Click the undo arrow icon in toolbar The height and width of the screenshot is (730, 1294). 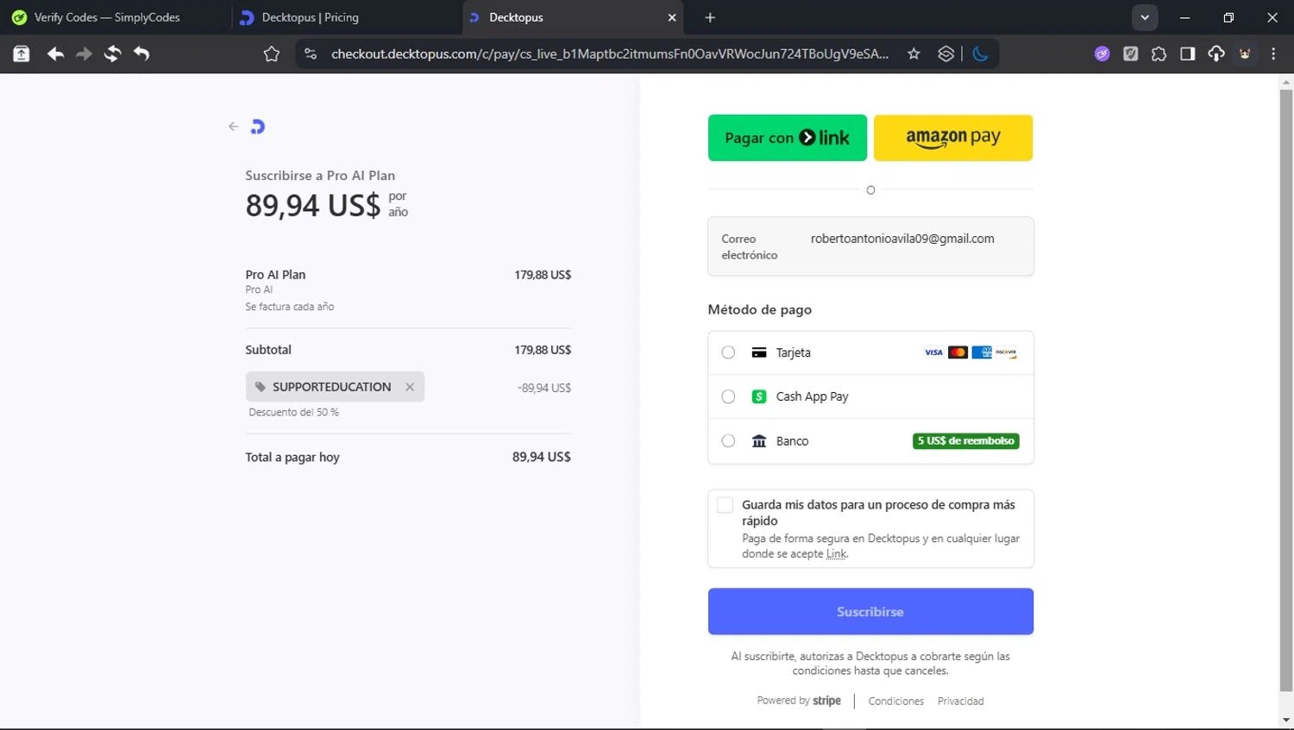(x=141, y=54)
